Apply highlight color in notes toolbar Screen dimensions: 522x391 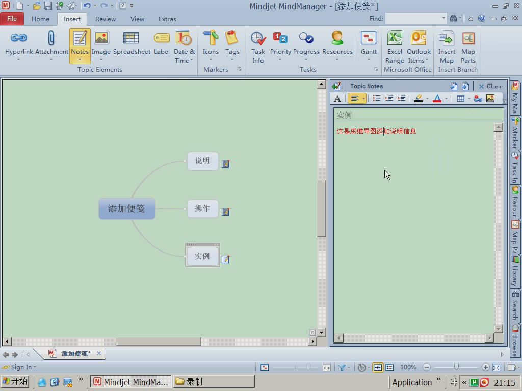coord(418,98)
